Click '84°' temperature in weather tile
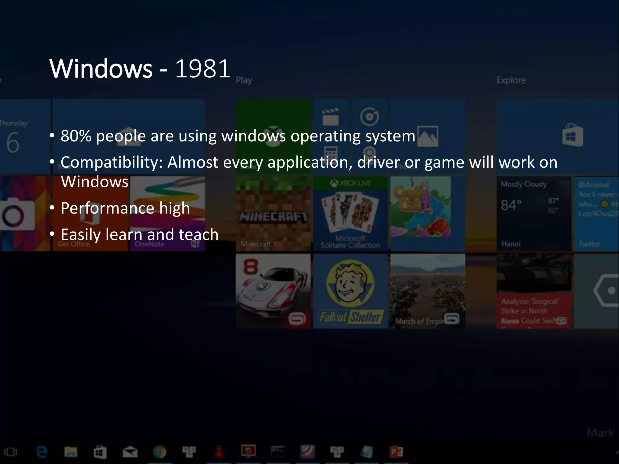619x464 pixels. click(511, 205)
